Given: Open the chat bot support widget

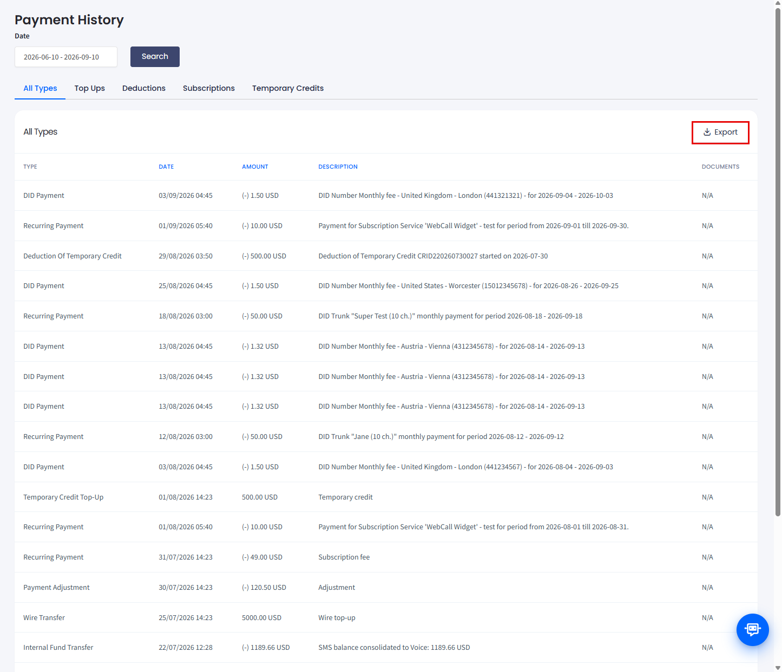Looking at the screenshot, I should tap(752, 629).
